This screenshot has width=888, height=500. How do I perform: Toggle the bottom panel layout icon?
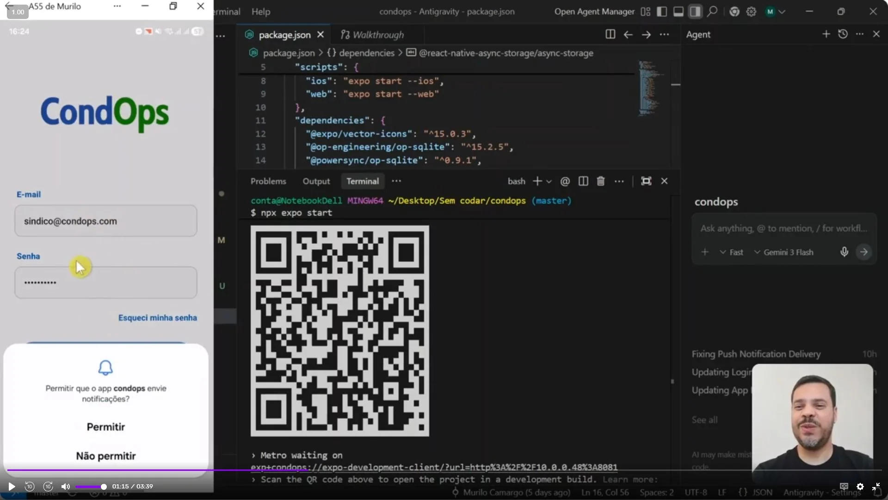coord(678,12)
